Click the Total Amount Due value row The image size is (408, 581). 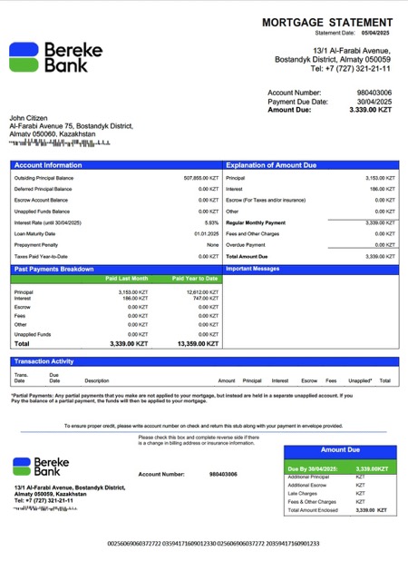[x=311, y=256]
